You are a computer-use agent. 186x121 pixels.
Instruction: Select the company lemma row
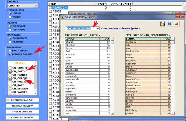(148, 42)
